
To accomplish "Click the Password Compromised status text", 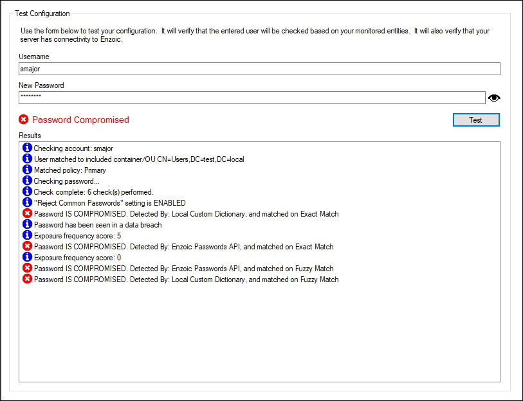I will coord(80,120).
